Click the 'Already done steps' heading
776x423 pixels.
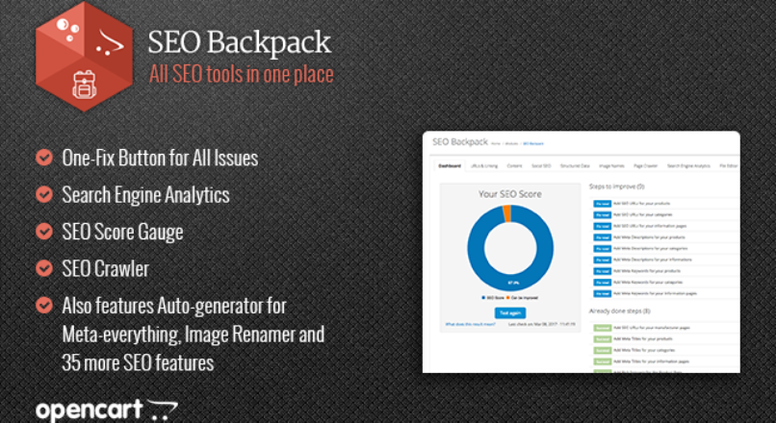click(620, 311)
